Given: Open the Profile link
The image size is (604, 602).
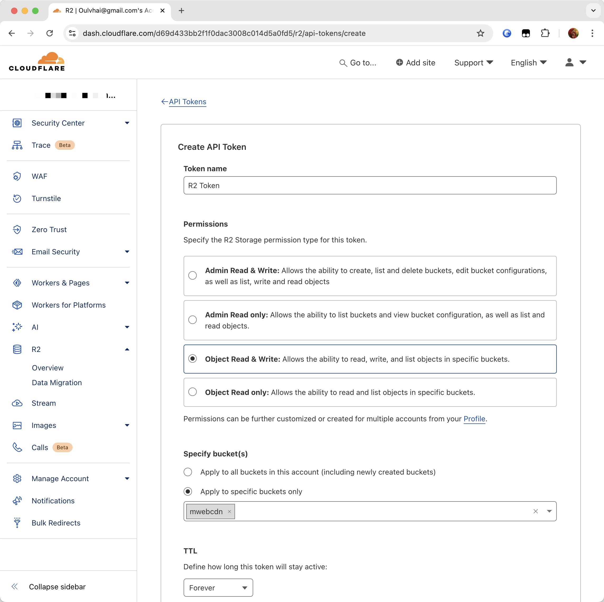Looking at the screenshot, I should (474, 419).
